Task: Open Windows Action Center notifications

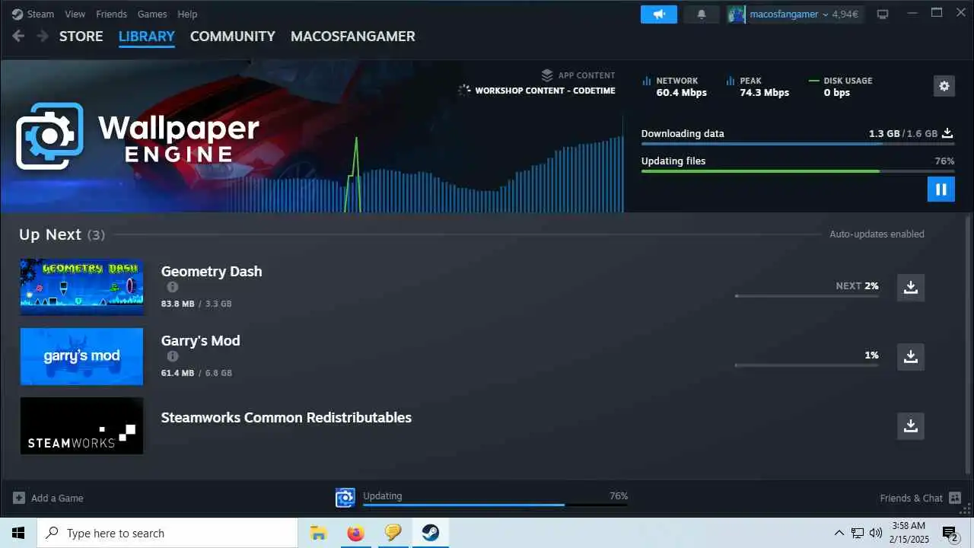Action: (x=950, y=533)
